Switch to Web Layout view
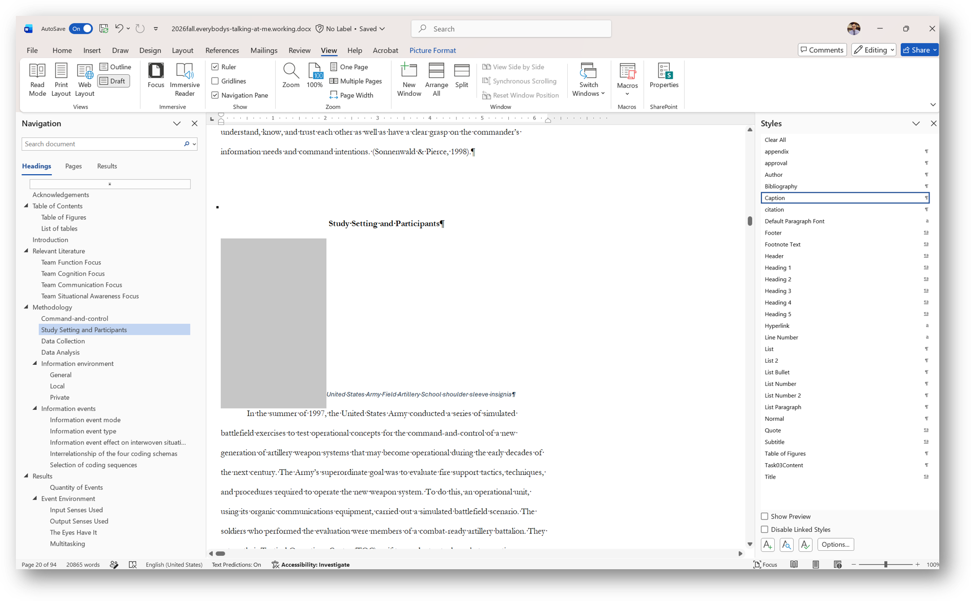The height and width of the screenshot is (601, 971). 85,80
